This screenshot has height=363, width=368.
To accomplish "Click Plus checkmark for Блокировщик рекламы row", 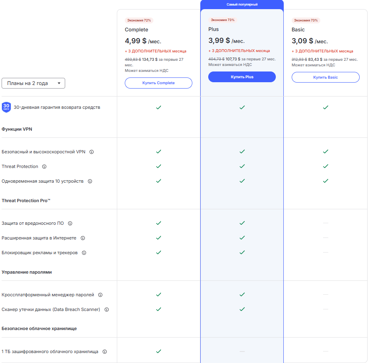I will point(242,252).
